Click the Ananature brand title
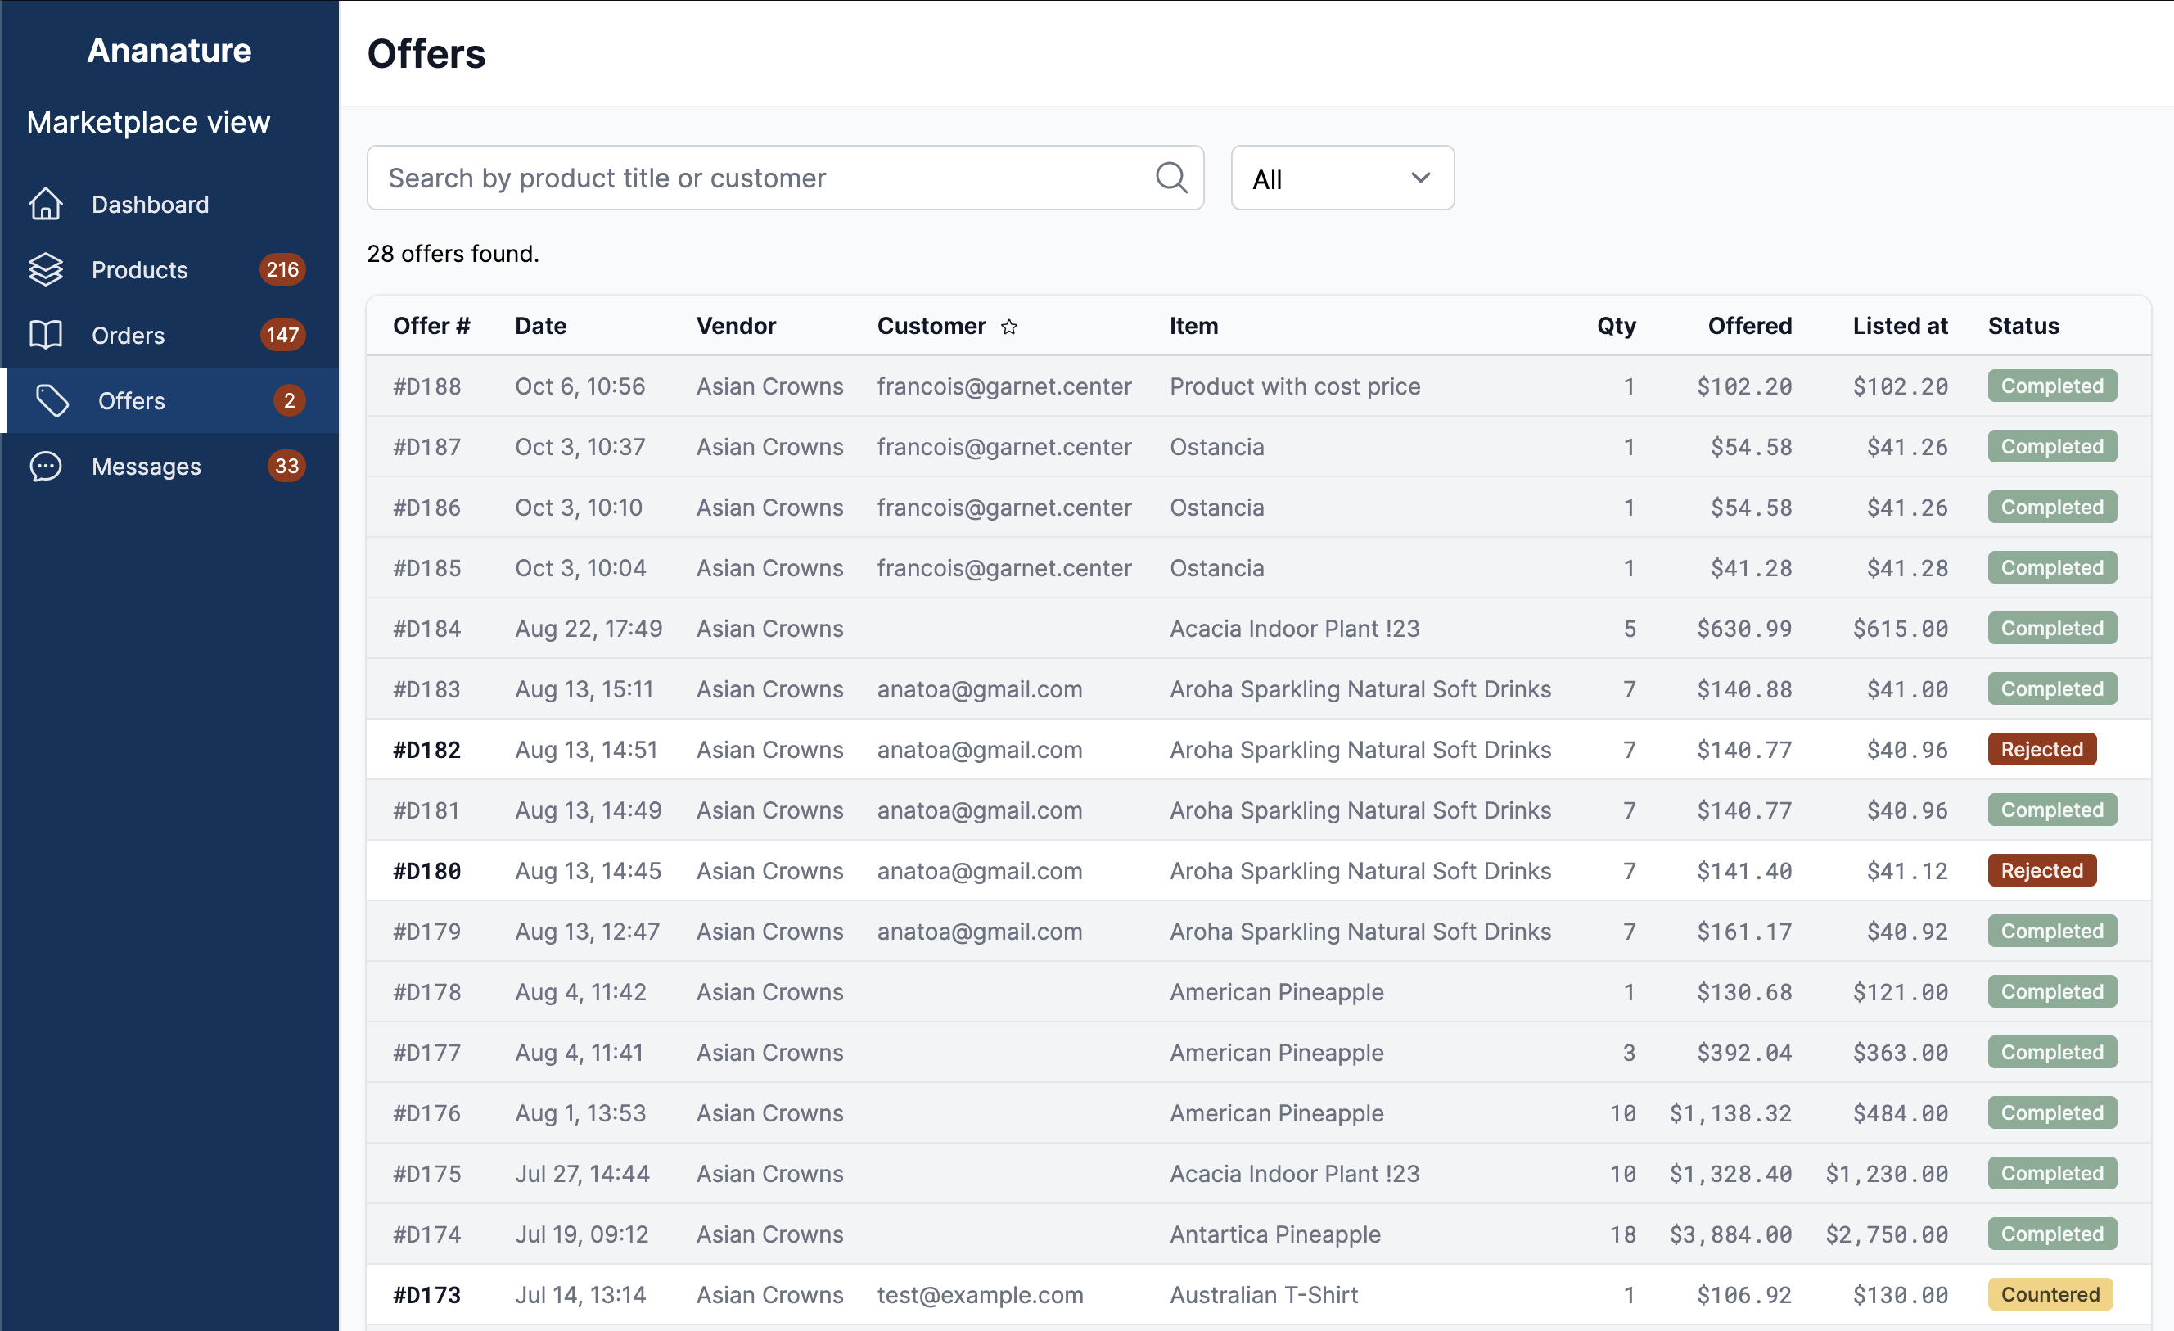2174x1331 pixels. pos(169,50)
